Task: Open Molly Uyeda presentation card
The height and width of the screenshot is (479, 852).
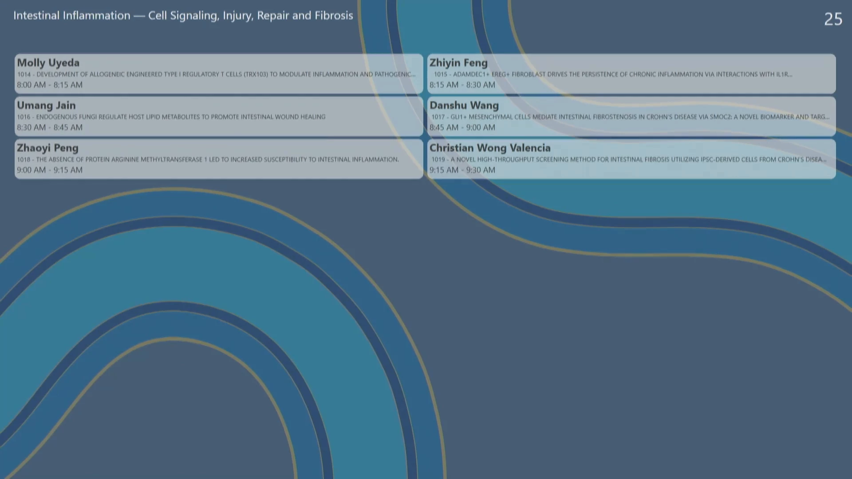Action: 48,63
